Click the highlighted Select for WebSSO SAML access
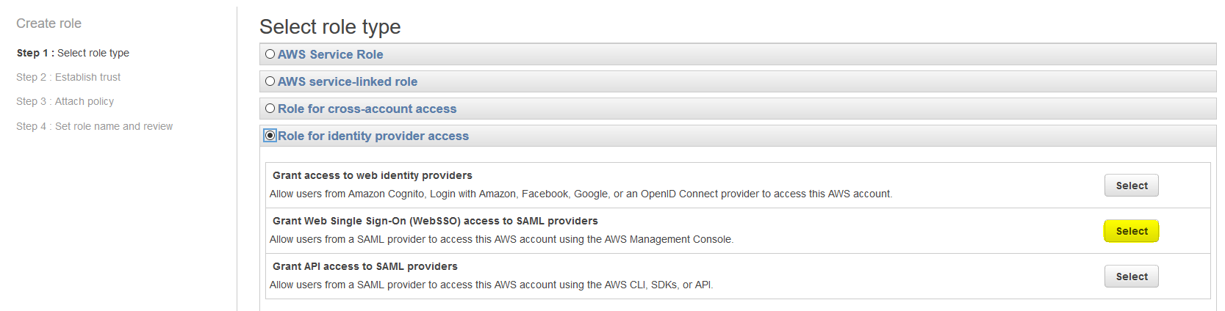This screenshot has width=1225, height=311. coord(1131,231)
